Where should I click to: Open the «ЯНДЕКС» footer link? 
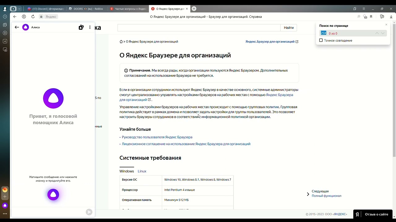click(x=340, y=214)
